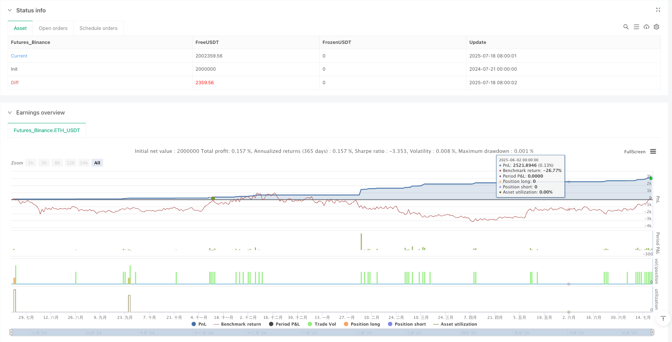Screen dimensions: 672x342
Task: Click the cloud download icon
Action: pyautogui.click(x=646, y=27)
